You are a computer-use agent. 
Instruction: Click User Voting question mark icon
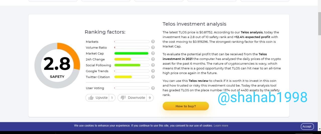tap(153, 88)
